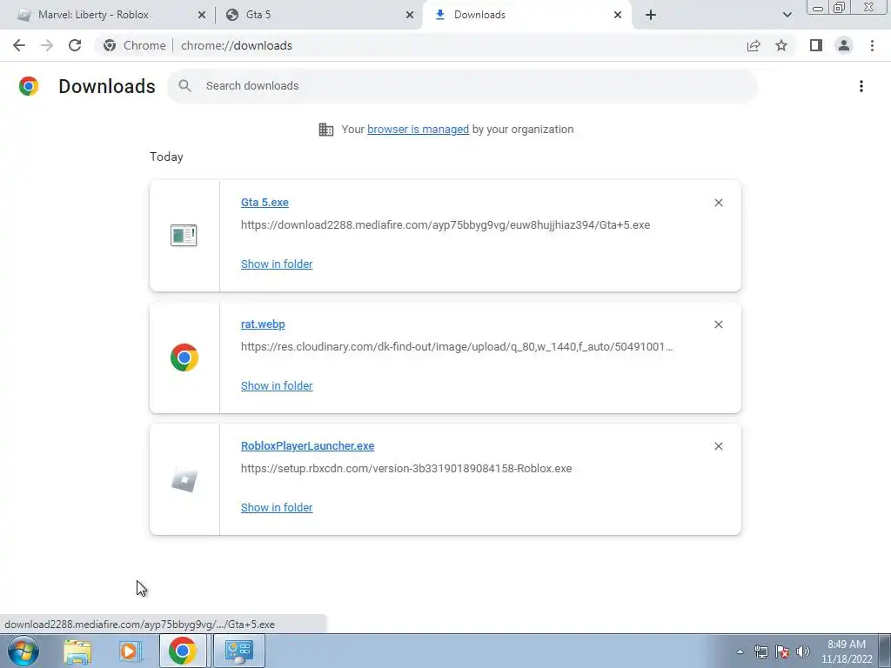Open the Control Panel taskbar item
Screen dimensions: 891x668
click(238, 651)
